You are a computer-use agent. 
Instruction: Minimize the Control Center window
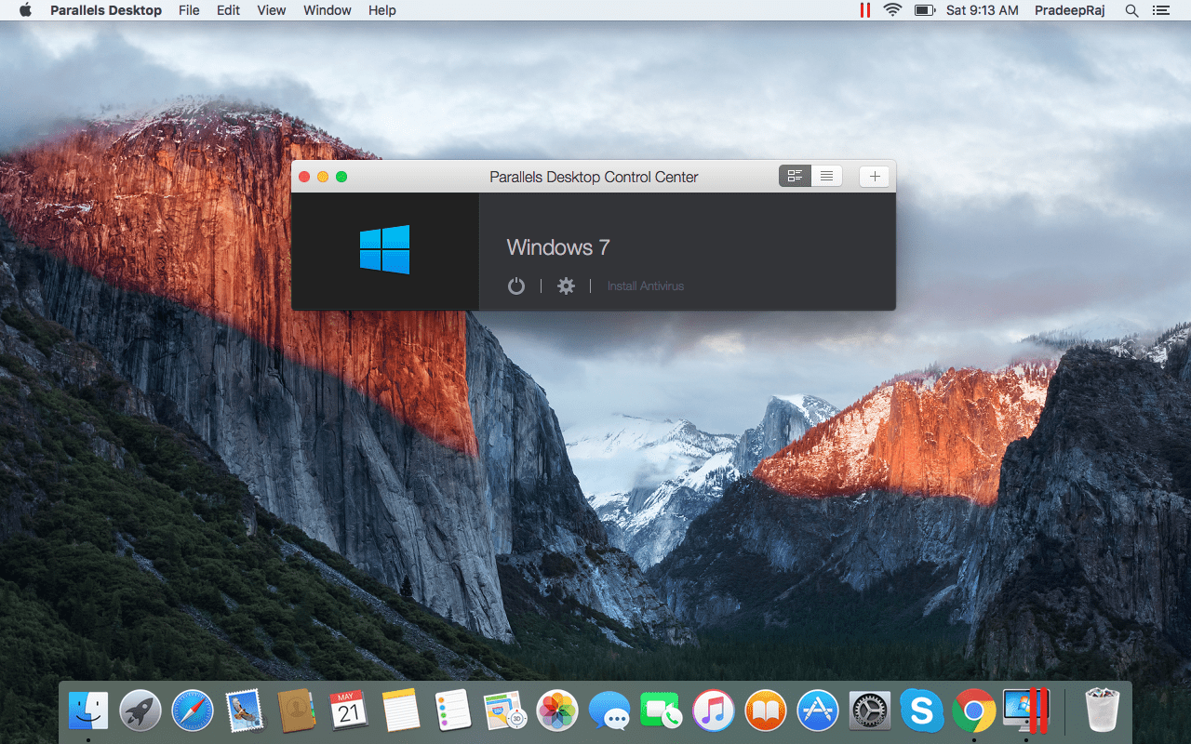[x=323, y=177]
